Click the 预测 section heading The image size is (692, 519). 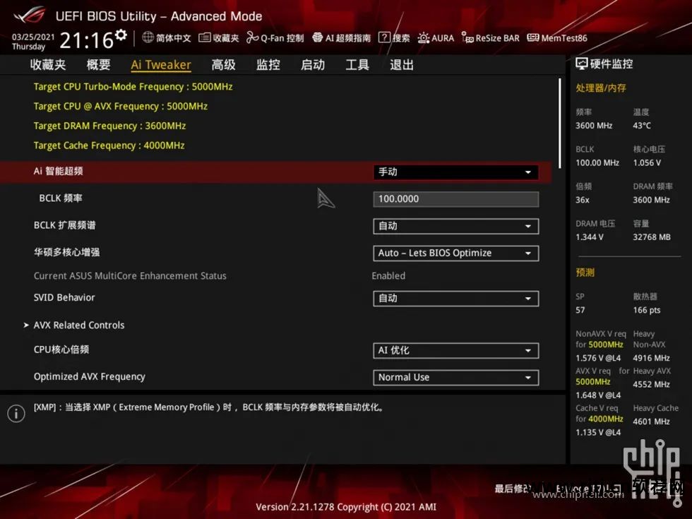point(585,273)
